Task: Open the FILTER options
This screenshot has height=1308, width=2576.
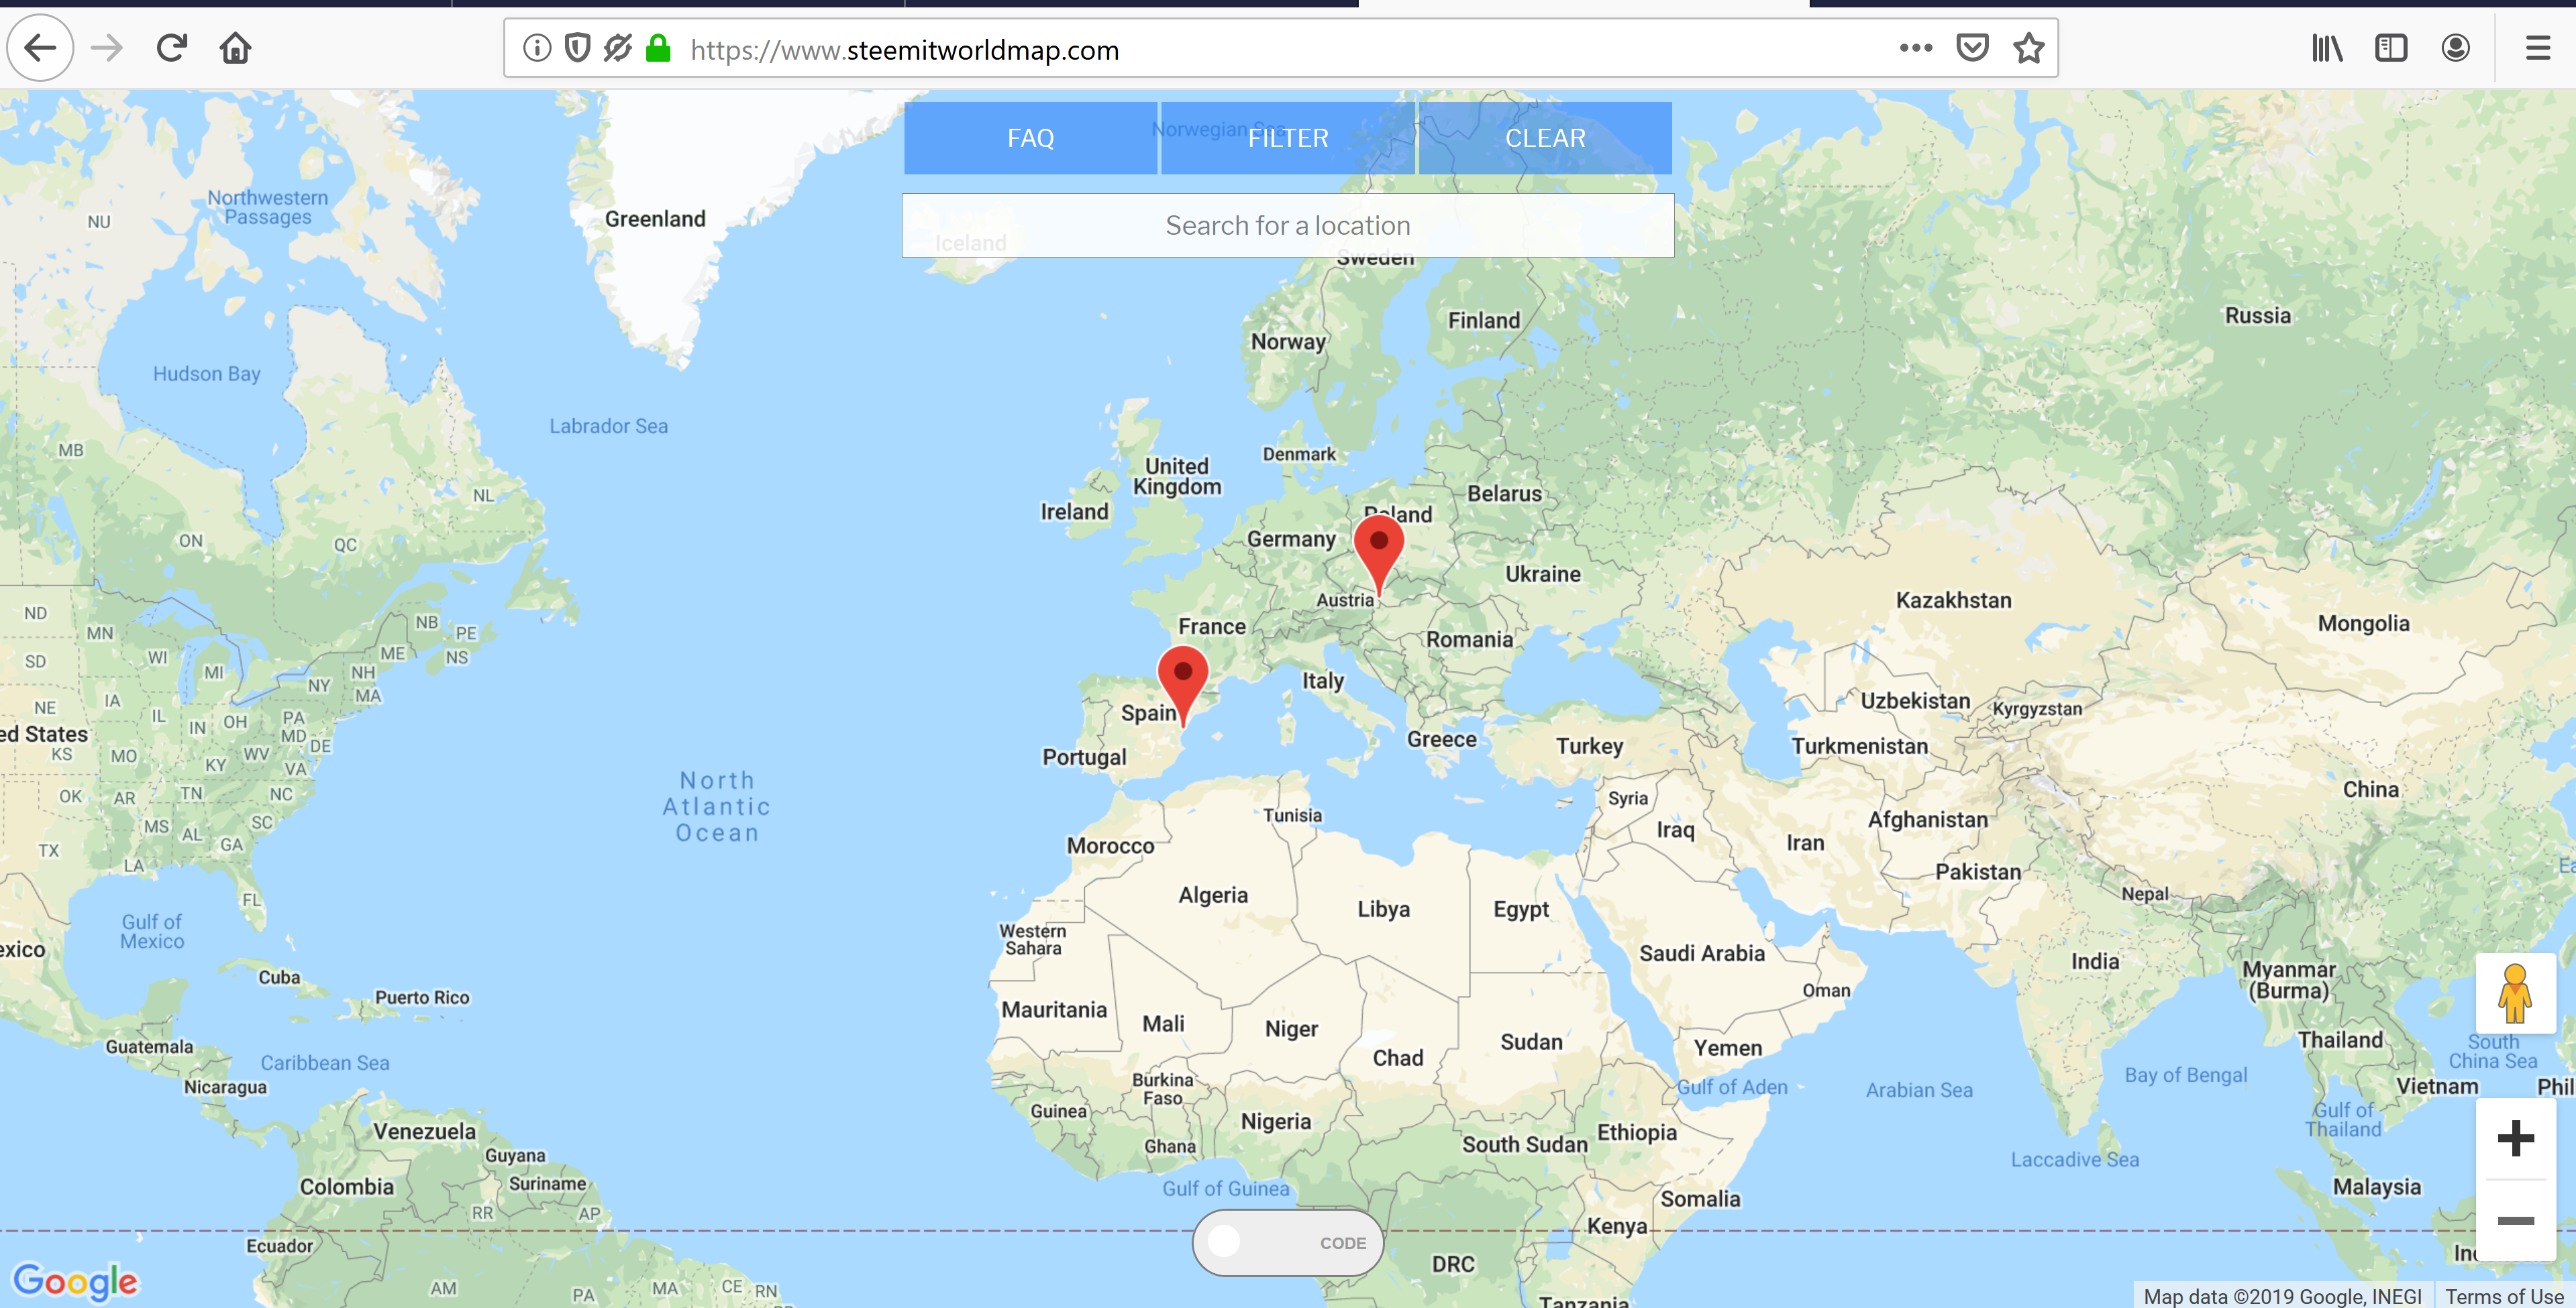Action: coord(1288,138)
